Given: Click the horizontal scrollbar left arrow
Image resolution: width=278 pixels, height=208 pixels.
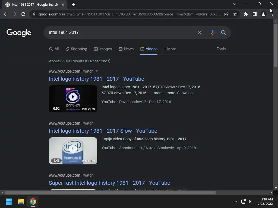Looking at the screenshot, I should [x=2, y=193].
